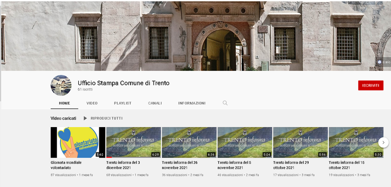The height and width of the screenshot is (187, 391).
Task: Click the Ufficio Stampa channel avatar
Action: pos(61,85)
